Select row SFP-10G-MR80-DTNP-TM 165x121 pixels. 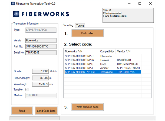click(x=103, y=72)
